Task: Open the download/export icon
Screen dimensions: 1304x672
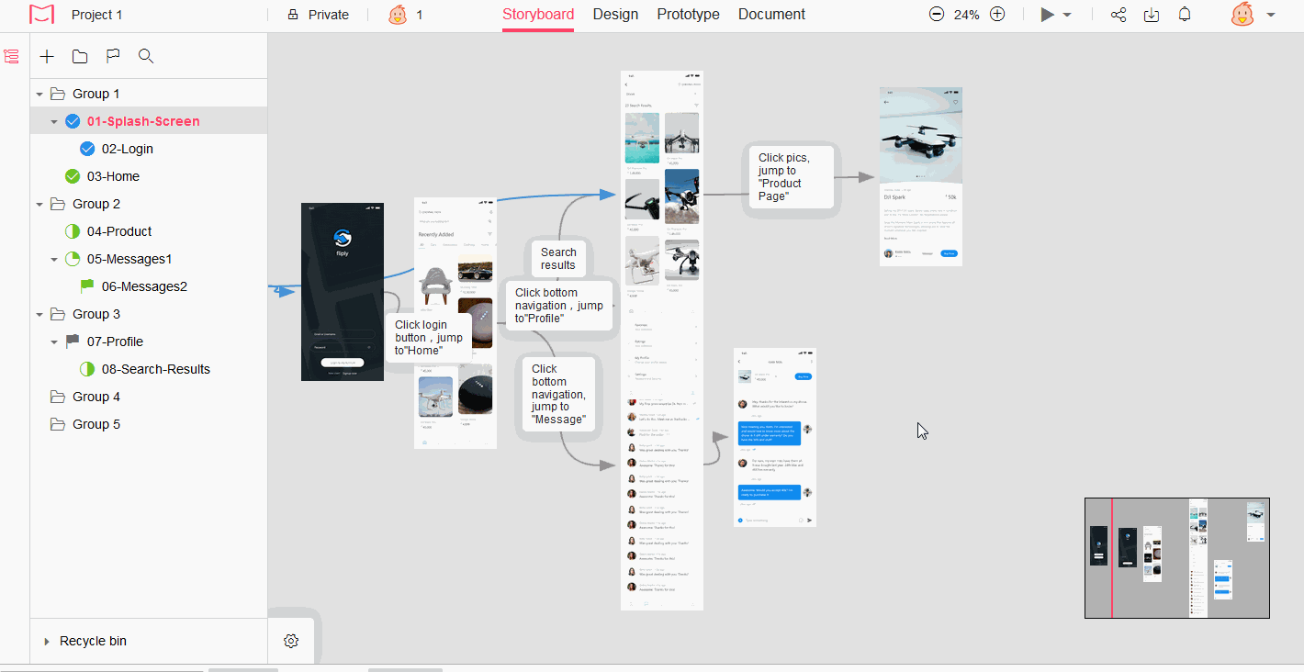Action: click(x=1151, y=15)
